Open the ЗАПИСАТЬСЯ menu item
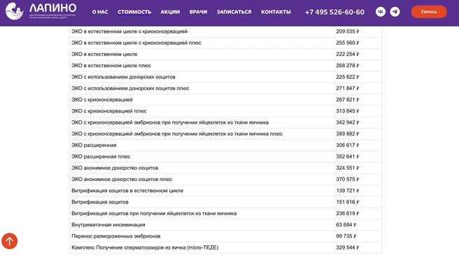 tap(234, 12)
